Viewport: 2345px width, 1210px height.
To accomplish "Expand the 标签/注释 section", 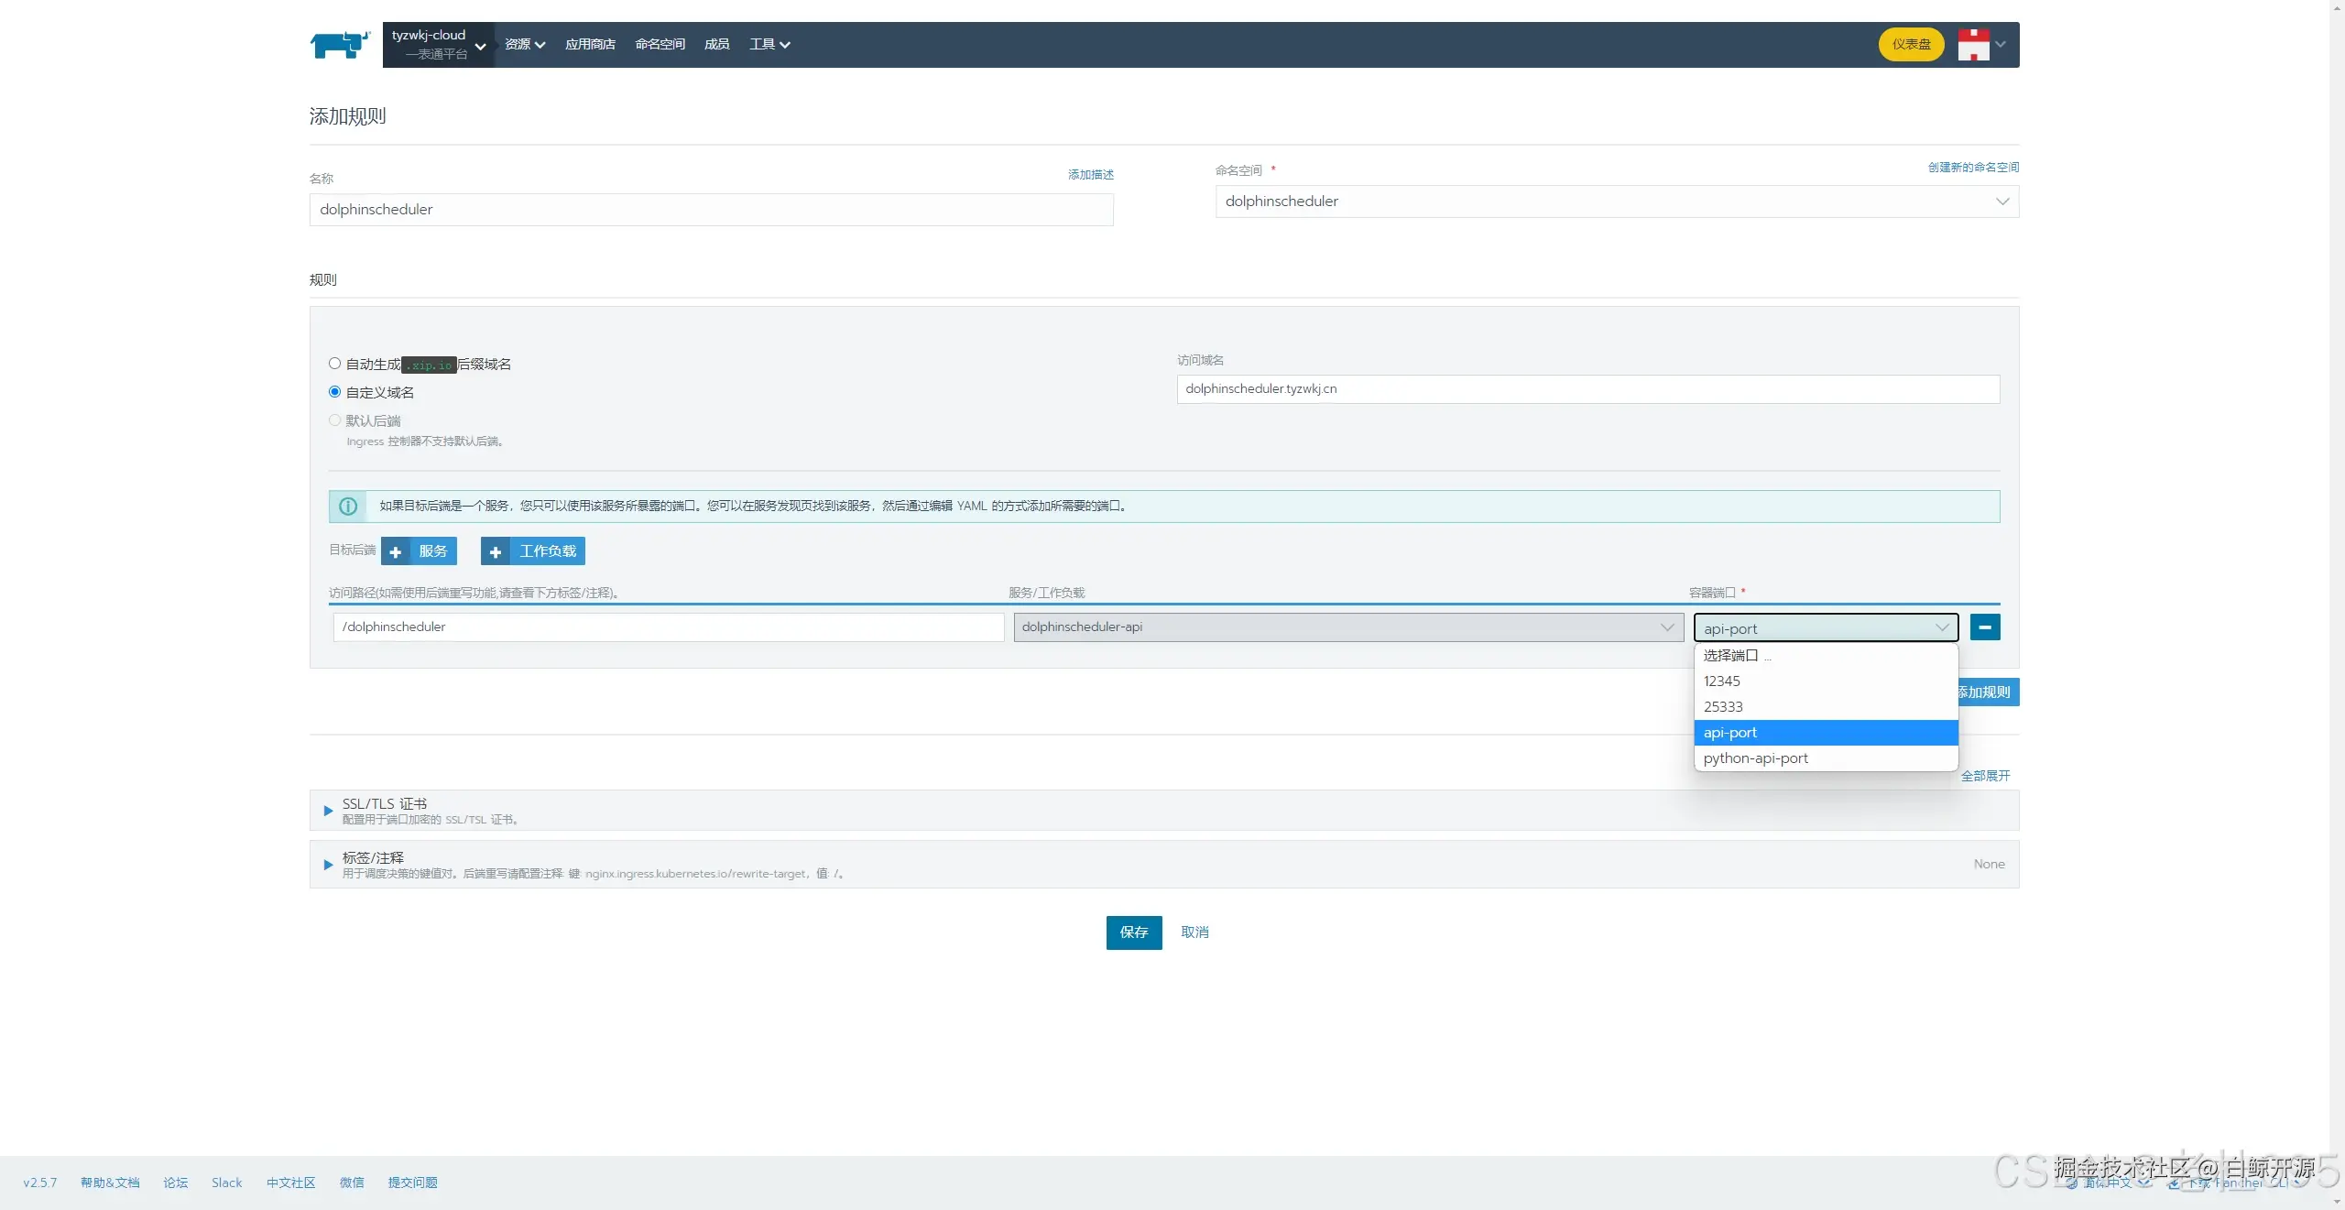I will click(328, 865).
